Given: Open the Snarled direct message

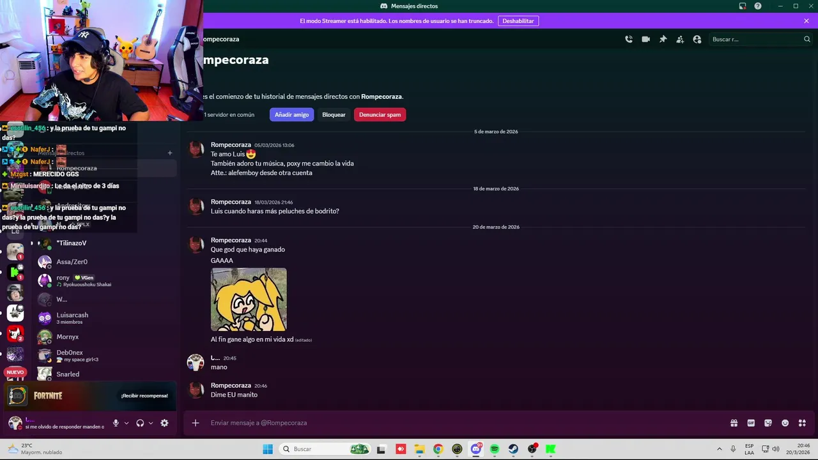Looking at the screenshot, I should click(x=105, y=374).
